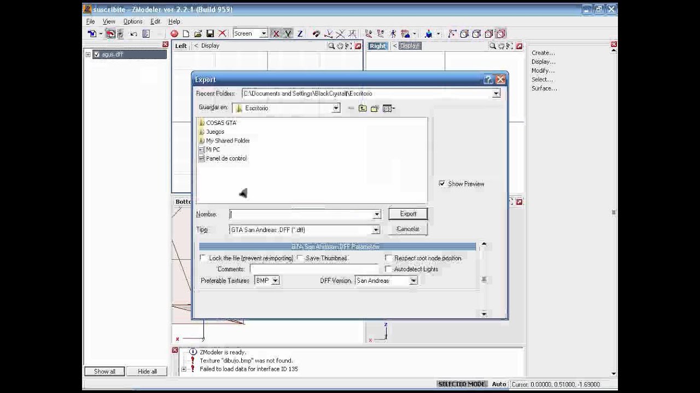This screenshot has height=393, width=700.
Task: Open the Guardar en folder dropdown
Action: coord(336,108)
